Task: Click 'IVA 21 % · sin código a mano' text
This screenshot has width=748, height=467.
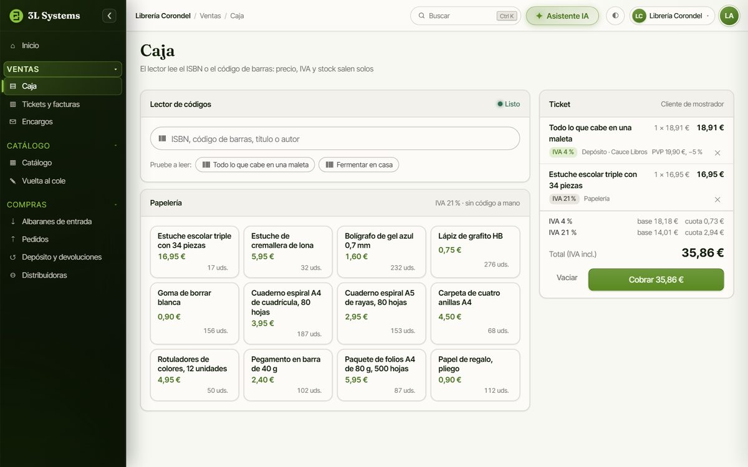Action: click(477, 203)
